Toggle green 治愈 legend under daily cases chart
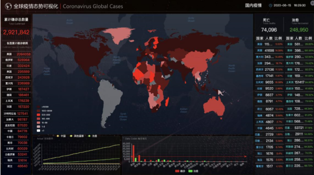 [x=193, y=171]
